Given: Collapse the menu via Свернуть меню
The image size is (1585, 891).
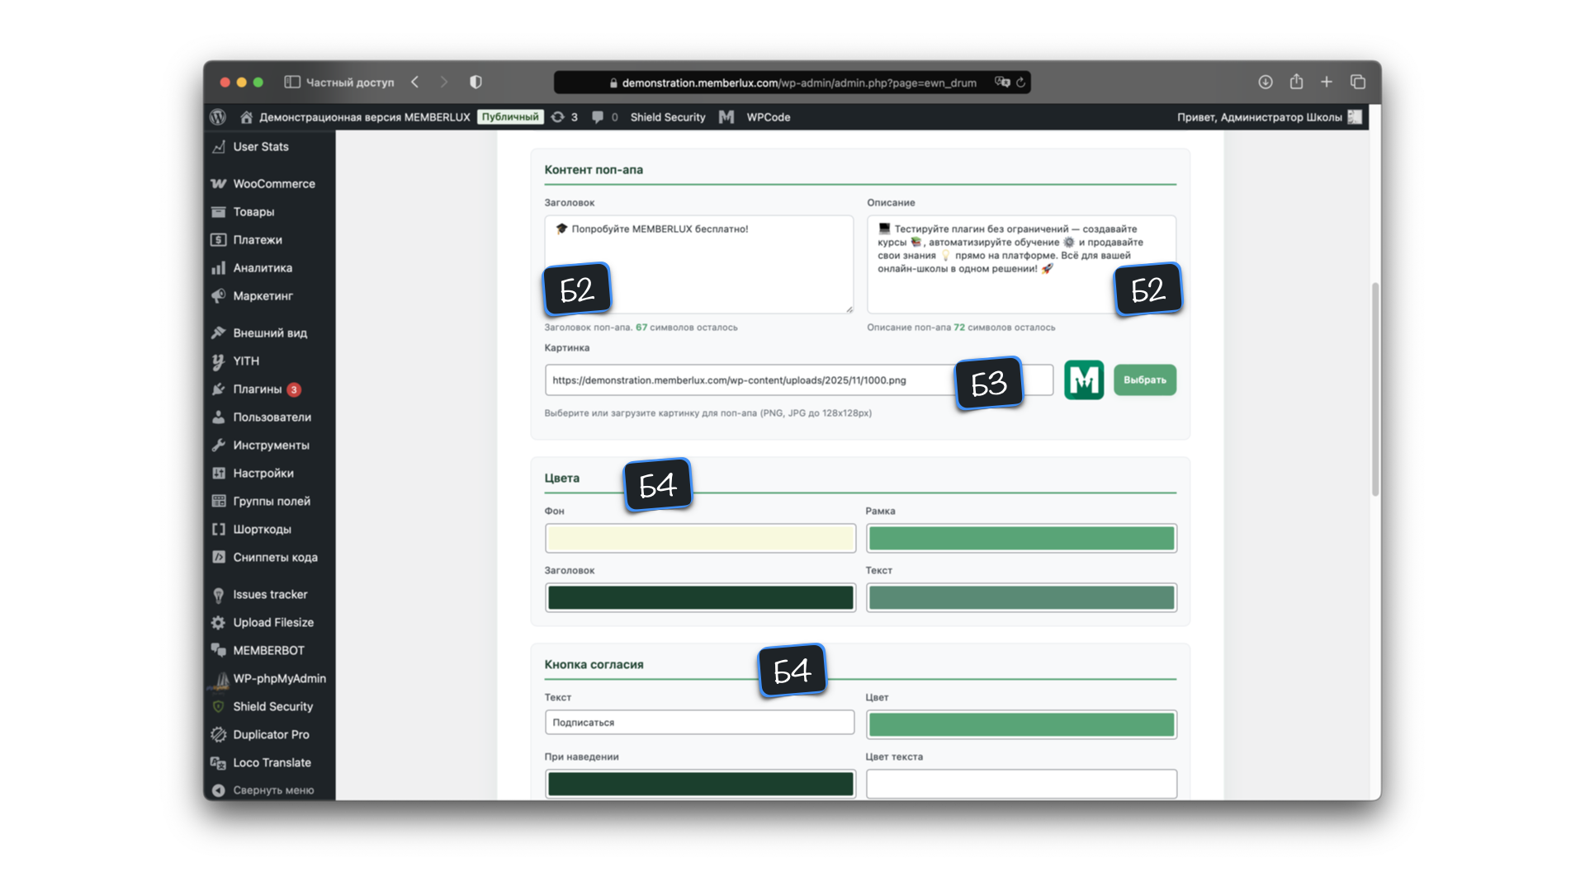Looking at the screenshot, I should (x=272, y=790).
